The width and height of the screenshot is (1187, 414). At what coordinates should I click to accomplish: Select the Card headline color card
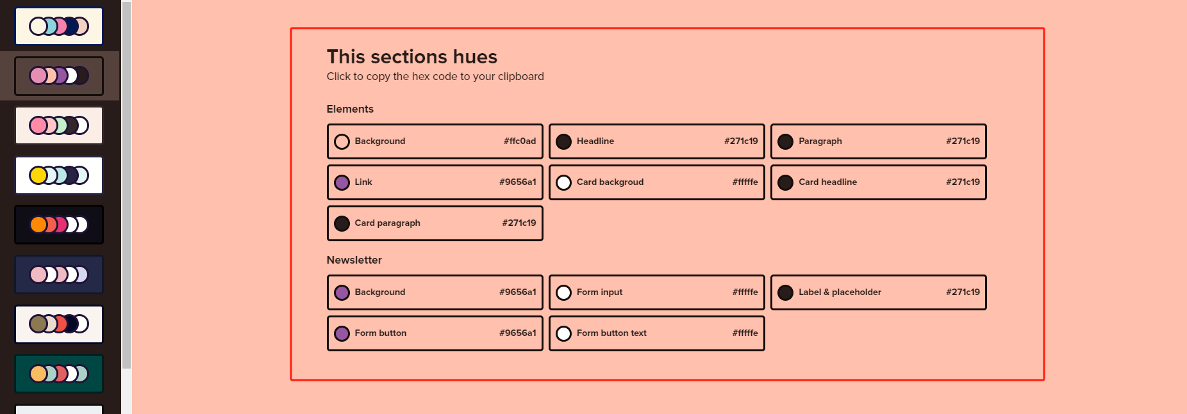878,182
